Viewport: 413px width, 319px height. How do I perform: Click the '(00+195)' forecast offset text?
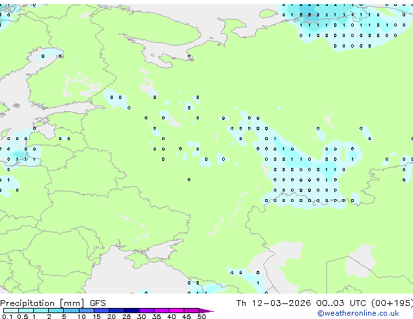coord(392,303)
